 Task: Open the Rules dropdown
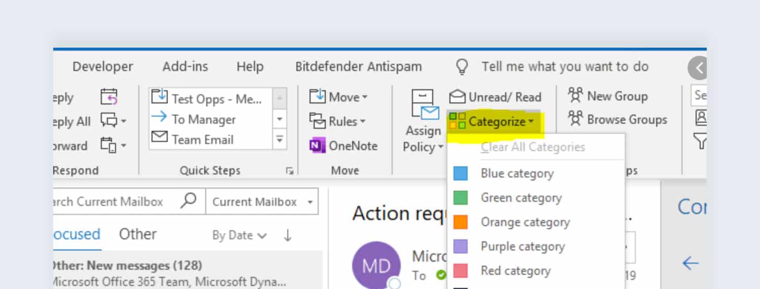point(337,121)
